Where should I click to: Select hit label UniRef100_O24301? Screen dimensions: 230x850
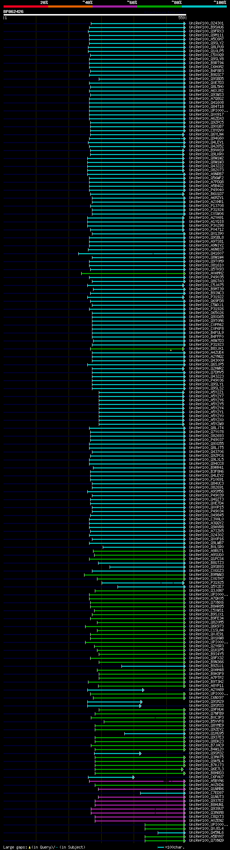pos(206,23)
